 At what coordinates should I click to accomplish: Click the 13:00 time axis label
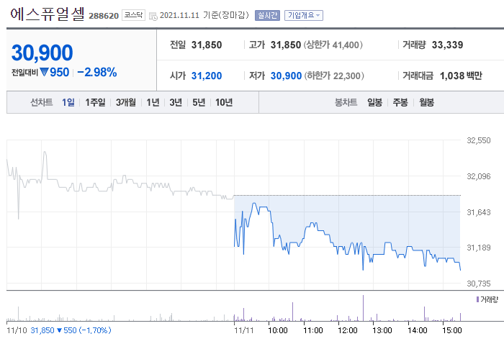pyautogui.click(x=382, y=330)
